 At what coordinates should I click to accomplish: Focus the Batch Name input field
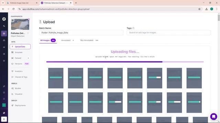tap(81, 33)
